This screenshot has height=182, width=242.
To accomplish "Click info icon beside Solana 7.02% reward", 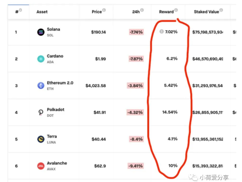I will 161,31.
